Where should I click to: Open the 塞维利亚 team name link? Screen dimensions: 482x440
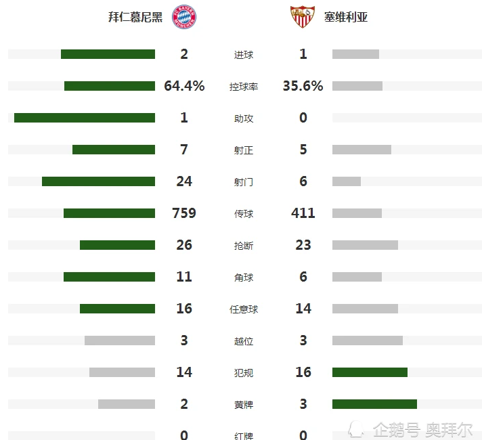tap(346, 17)
